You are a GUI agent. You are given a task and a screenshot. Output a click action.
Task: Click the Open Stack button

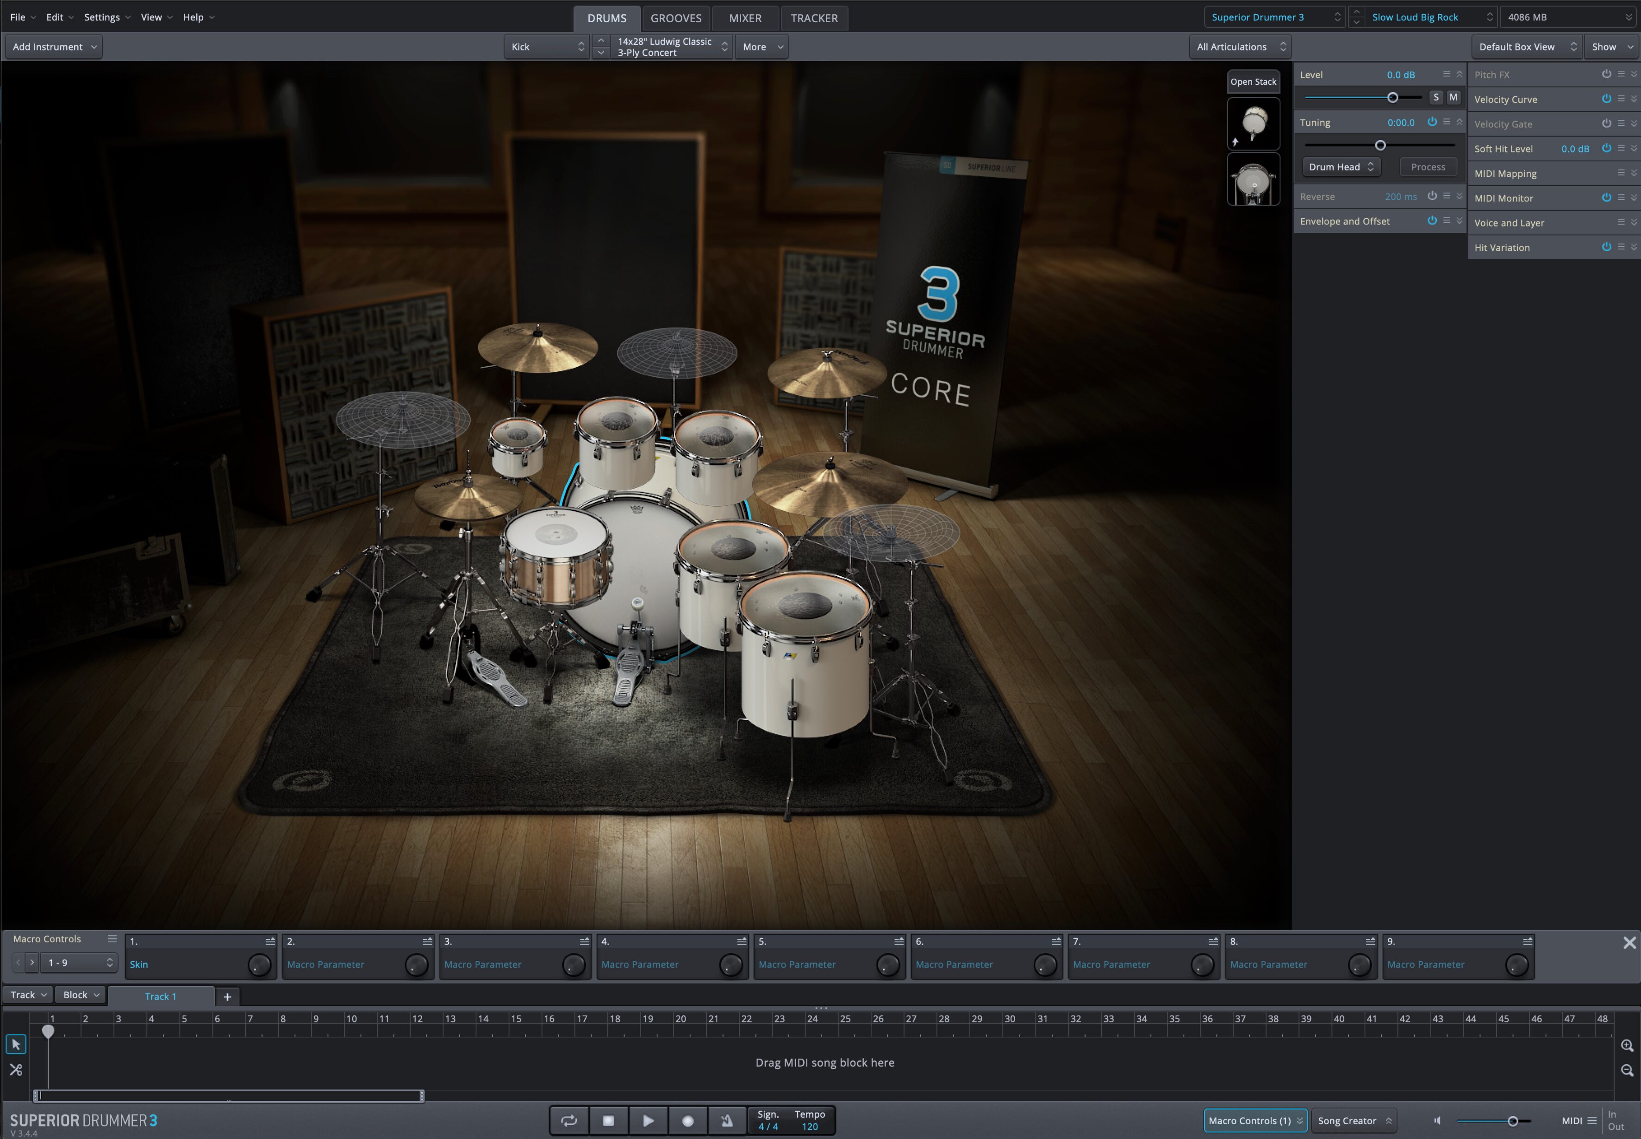(x=1253, y=81)
